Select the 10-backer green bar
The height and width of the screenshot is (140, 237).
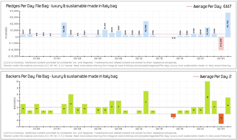click(x=207, y=98)
